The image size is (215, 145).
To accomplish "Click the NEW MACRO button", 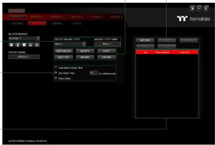I will tap(64, 51).
